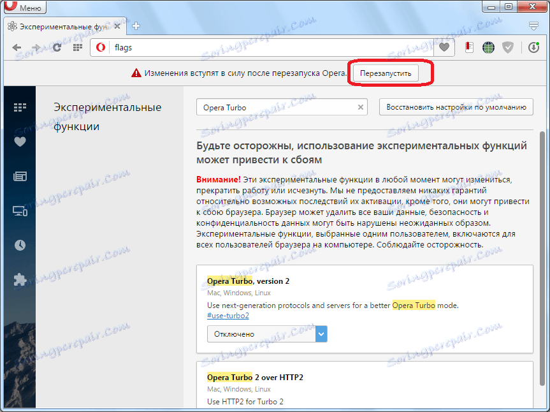The image size is (550, 412).
Task: Expand the Отключено dropdown for Turbo version 2
Action: pos(267,334)
